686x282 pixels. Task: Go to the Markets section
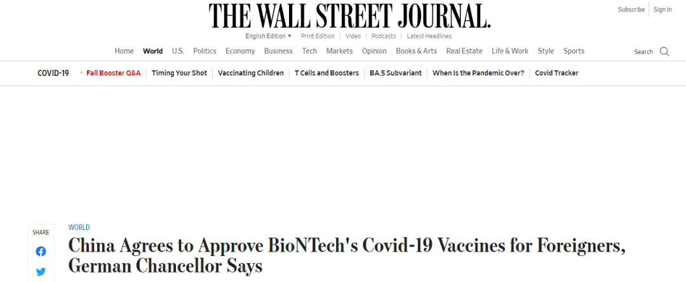339,51
